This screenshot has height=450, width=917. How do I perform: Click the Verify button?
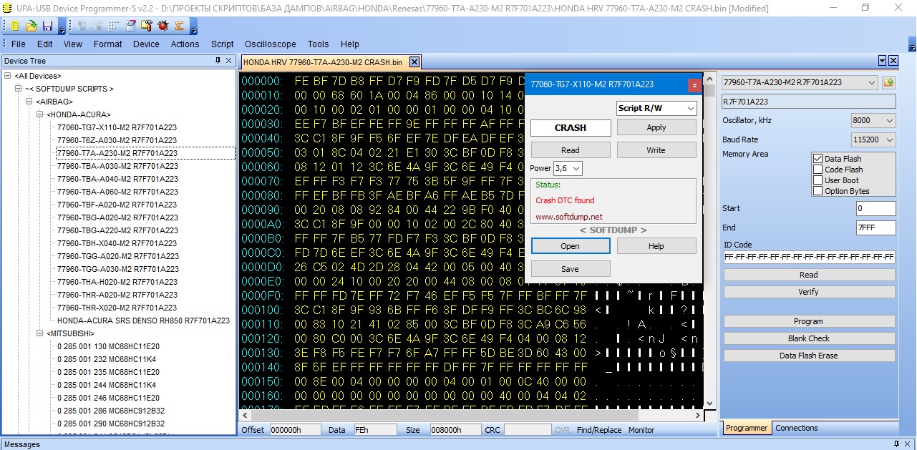tap(809, 292)
